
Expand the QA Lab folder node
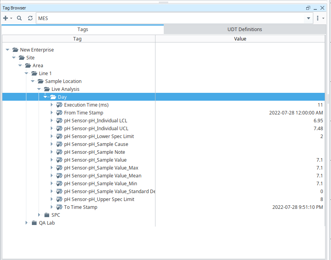(27, 223)
